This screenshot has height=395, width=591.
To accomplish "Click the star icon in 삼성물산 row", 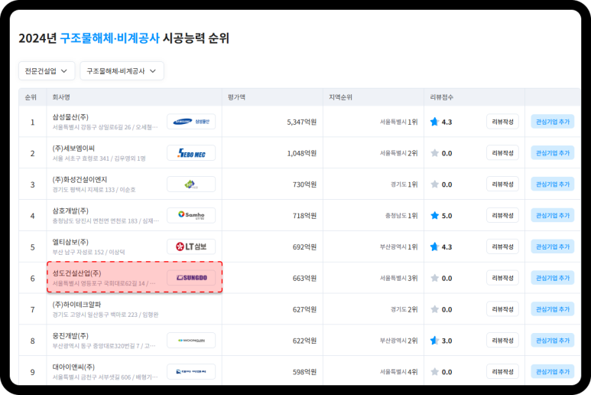I will pos(434,122).
